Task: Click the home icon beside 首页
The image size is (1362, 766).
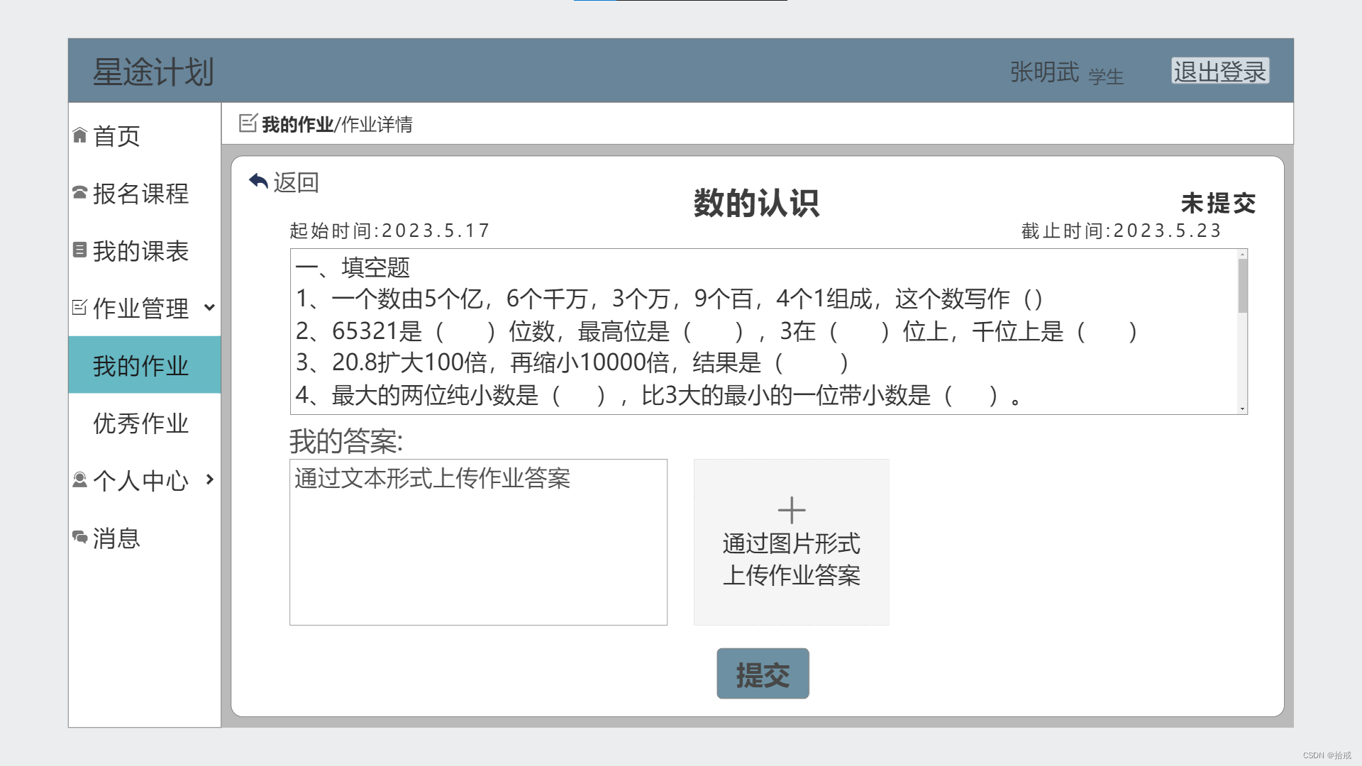Action: click(79, 135)
